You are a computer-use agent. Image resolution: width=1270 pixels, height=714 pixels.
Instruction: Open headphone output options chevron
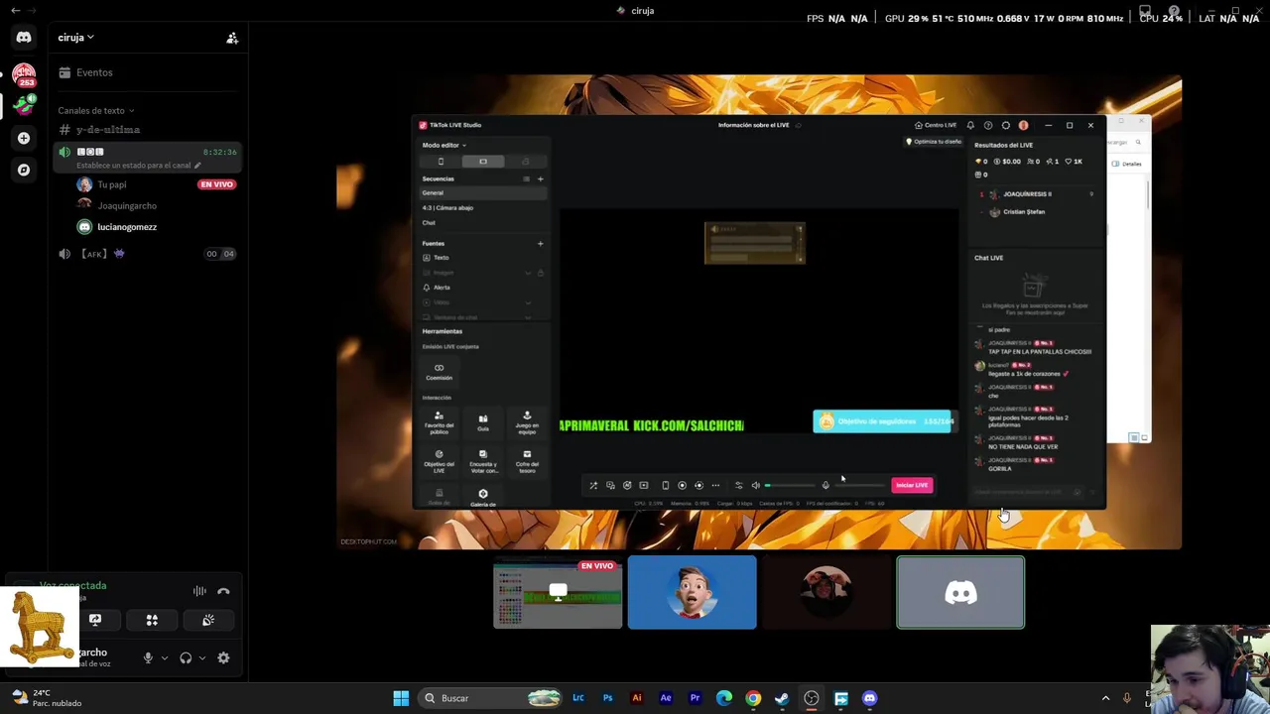[x=201, y=657]
